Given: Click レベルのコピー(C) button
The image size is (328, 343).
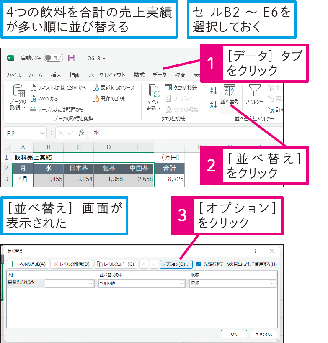Looking at the screenshot, I should [116, 264].
